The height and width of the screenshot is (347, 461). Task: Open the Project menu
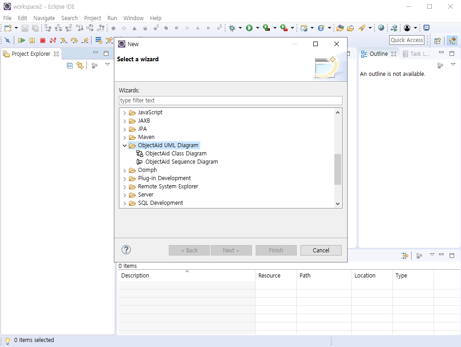pyautogui.click(x=92, y=18)
